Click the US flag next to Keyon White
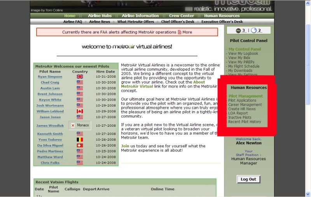Screen dimensions: 311x197 80,100
